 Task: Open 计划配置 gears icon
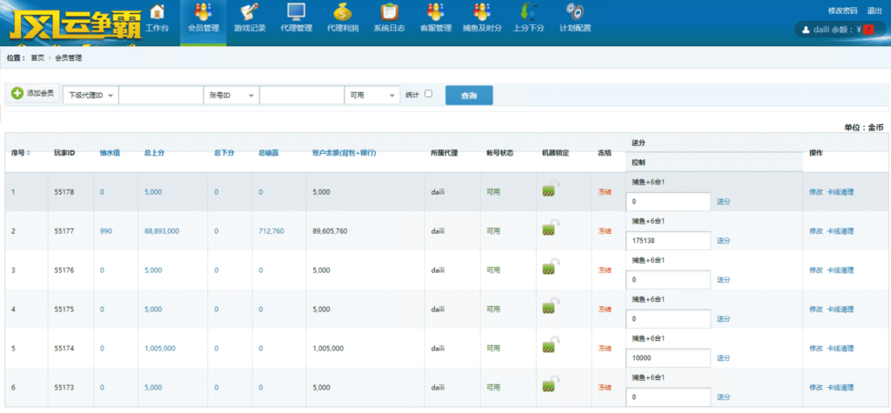coord(574,12)
